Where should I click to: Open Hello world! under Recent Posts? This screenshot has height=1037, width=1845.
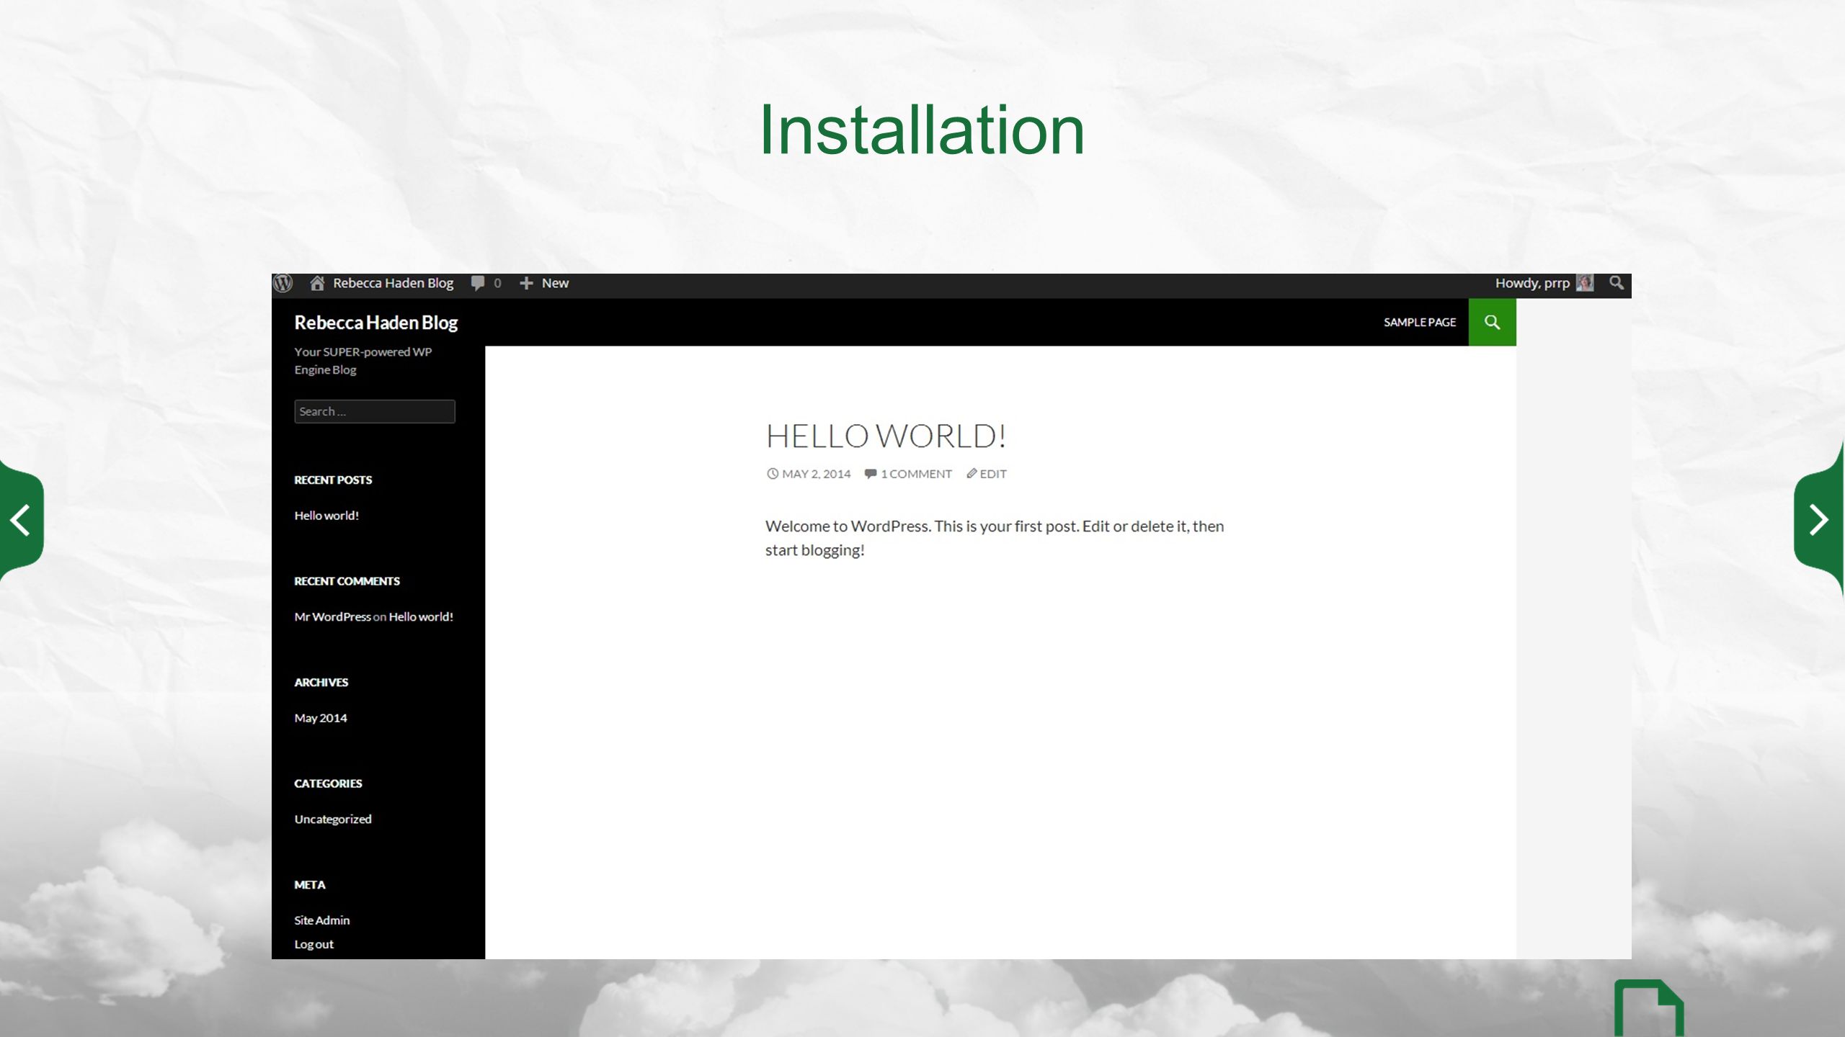pos(326,516)
